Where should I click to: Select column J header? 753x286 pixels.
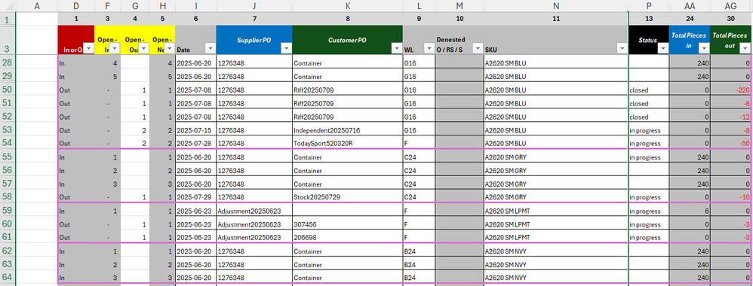(x=254, y=6)
